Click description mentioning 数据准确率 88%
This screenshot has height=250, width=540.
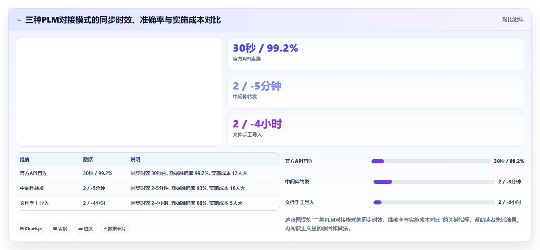click(x=186, y=203)
